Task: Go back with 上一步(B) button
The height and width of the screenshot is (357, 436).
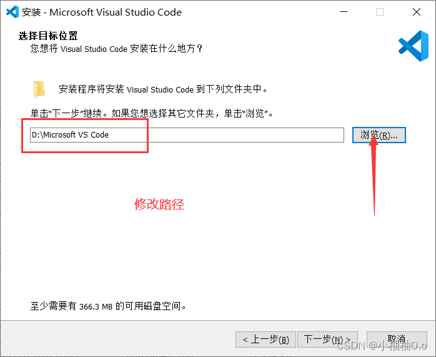Action: 265,339
